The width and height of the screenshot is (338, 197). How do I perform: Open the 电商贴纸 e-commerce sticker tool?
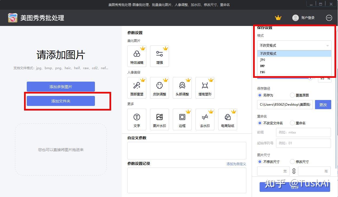point(228,119)
